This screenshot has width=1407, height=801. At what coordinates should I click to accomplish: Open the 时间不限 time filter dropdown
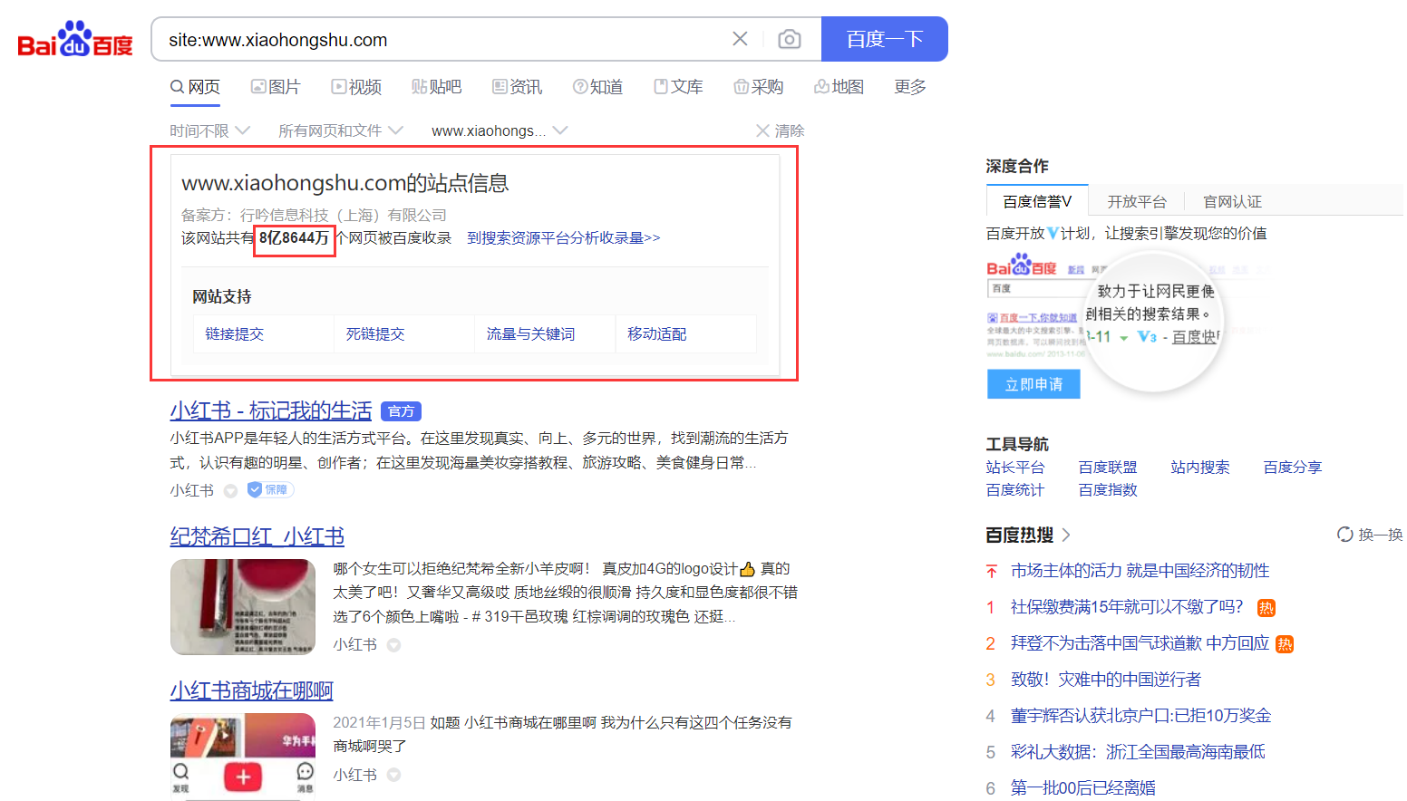point(209,130)
